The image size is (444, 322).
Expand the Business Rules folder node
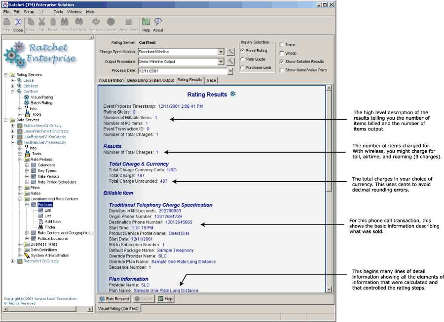coord(20,244)
